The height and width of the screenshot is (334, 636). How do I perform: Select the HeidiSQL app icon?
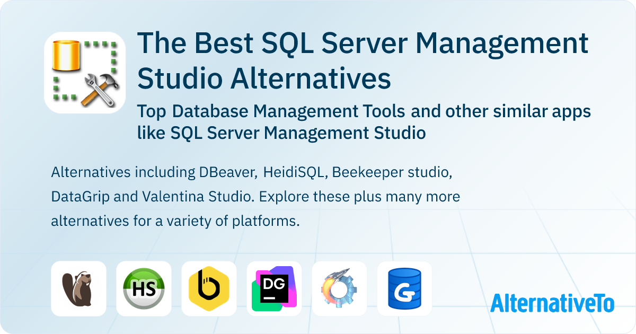point(144,288)
